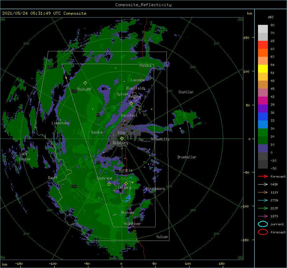Click the 20 dBZ green color swatch
Viewport: 287px width, 268px height.
[x=263, y=140]
